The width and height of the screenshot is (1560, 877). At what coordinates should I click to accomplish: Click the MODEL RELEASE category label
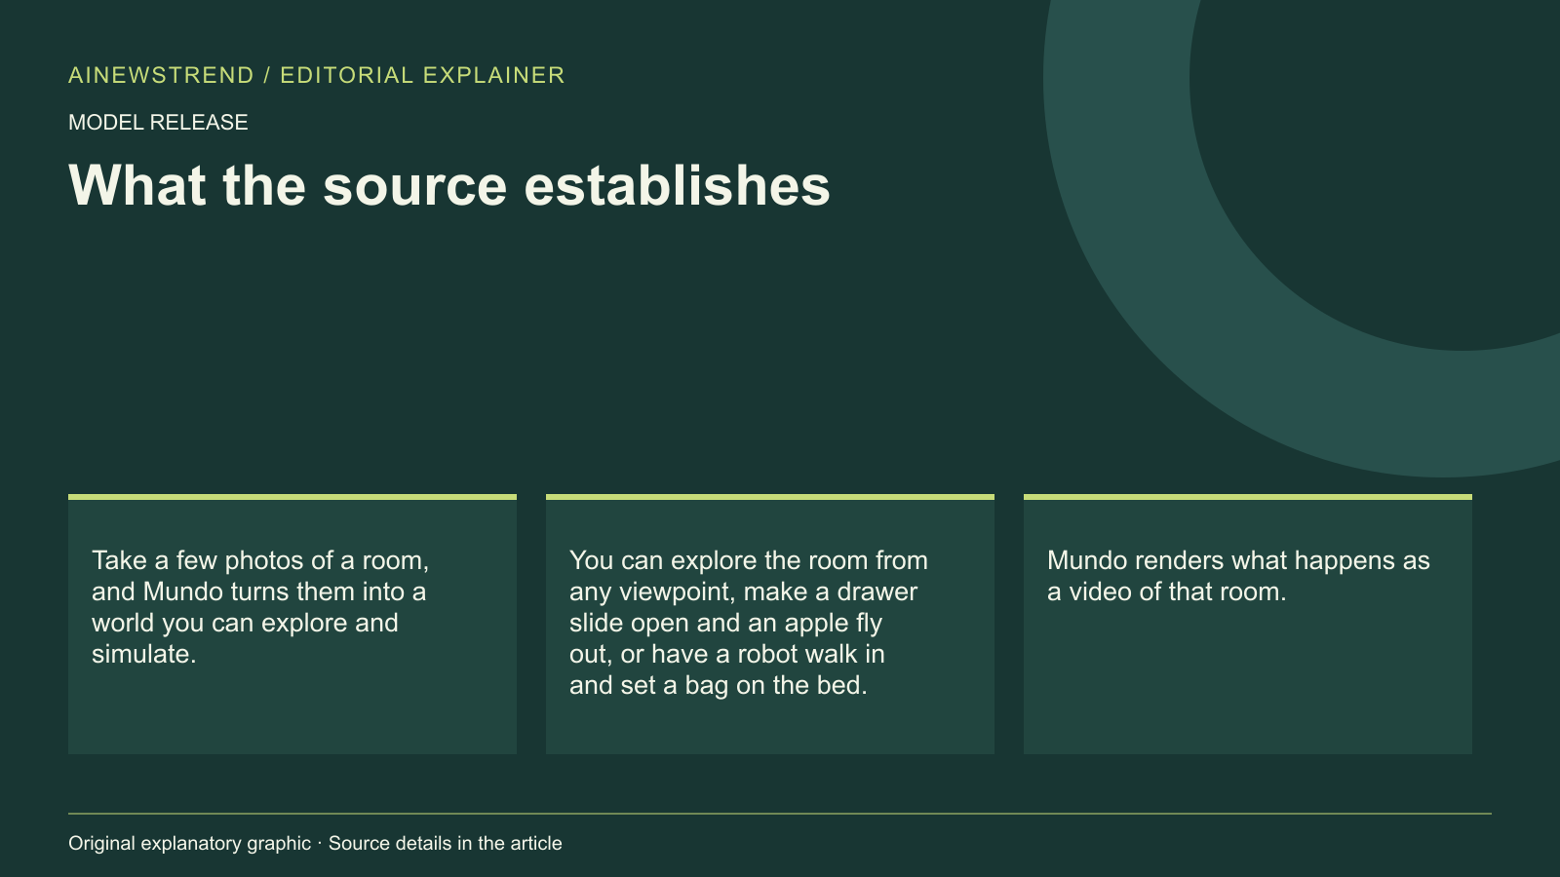[158, 123]
